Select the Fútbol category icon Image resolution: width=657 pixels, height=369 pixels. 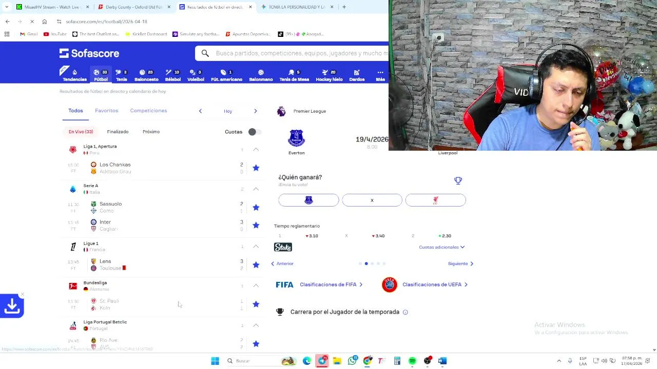[96, 72]
